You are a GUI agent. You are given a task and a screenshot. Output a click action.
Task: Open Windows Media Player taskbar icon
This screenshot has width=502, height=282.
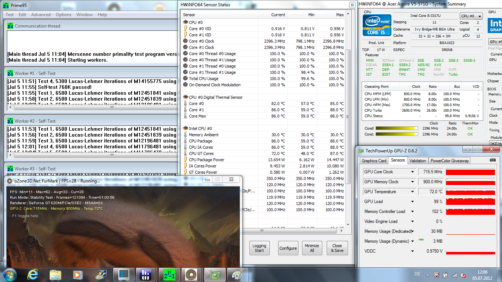[x=78, y=275]
